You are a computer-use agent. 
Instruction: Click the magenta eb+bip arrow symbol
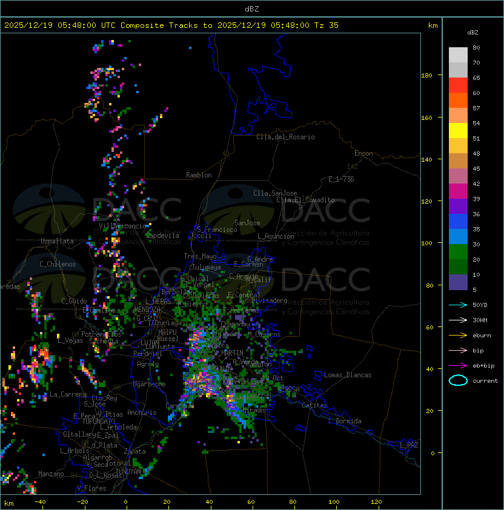pos(458,366)
